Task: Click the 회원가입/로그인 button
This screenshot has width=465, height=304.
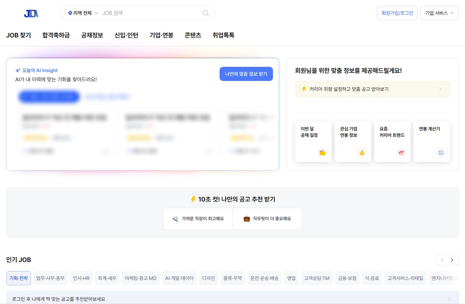Action: (397, 13)
